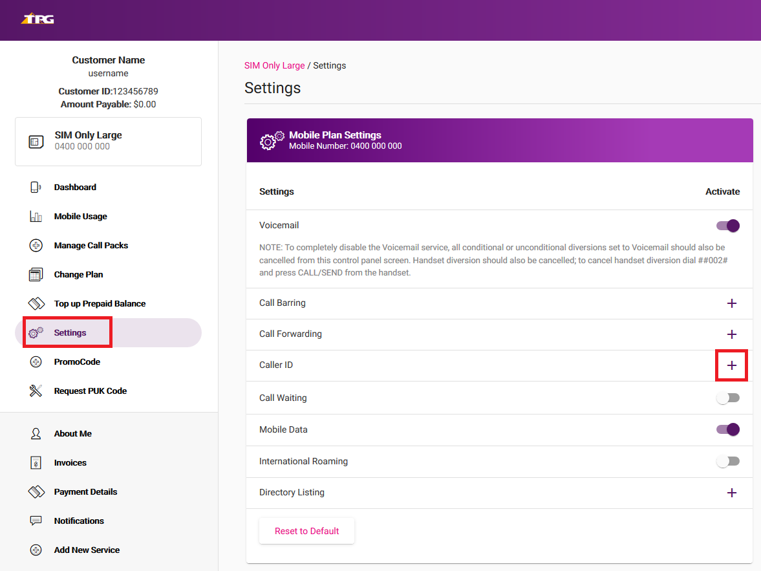761x571 pixels.
Task: Click the Request PUK Code tools icon
Action: (36, 391)
